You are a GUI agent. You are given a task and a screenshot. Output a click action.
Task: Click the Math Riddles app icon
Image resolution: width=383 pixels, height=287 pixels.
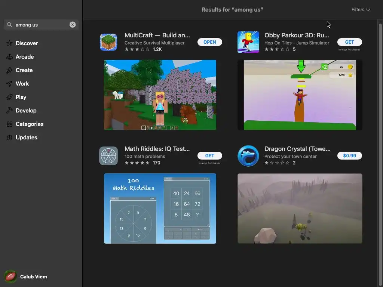(108, 156)
